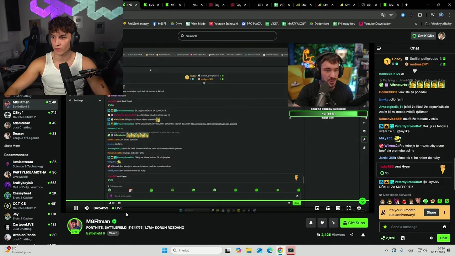Click the sparkle subscribe icon button
The height and width of the screenshot is (256, 455).
pyautogui.click(x=333, y=223)
